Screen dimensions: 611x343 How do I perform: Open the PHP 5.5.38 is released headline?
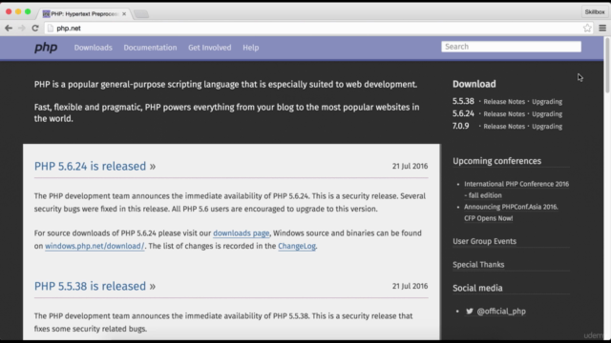click(95, 286)
